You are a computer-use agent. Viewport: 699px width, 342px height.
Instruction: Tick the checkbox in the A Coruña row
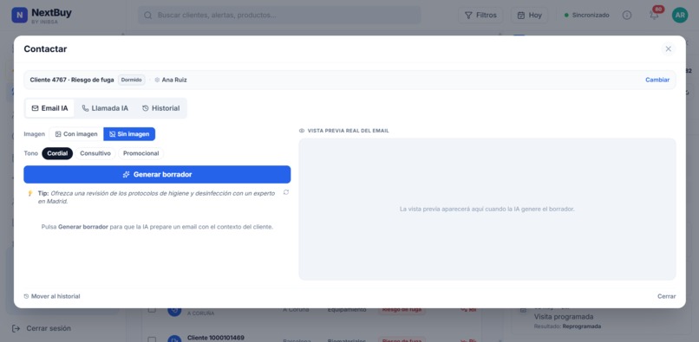tap(152, 309)
